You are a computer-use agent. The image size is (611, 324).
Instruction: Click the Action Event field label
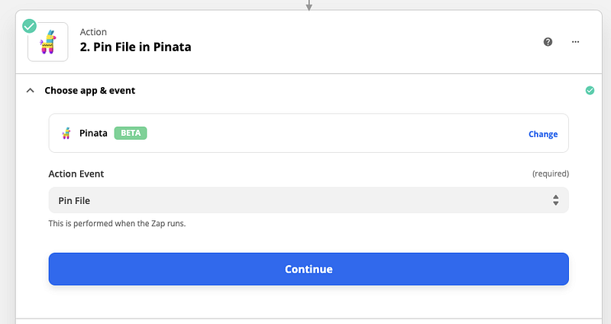76,173
